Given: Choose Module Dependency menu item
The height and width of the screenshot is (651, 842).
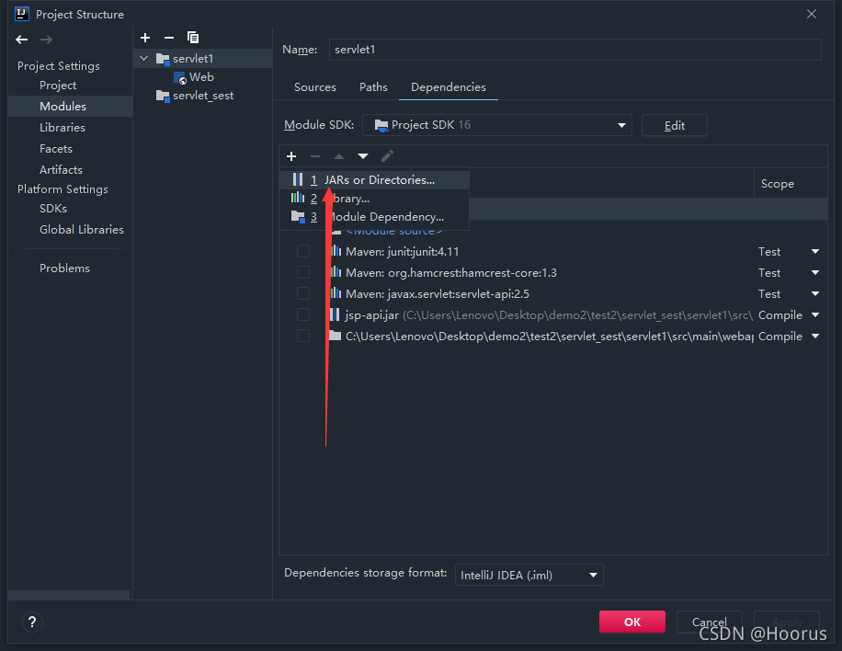Looking at the screenshot, I should click(x=374, y=216).
